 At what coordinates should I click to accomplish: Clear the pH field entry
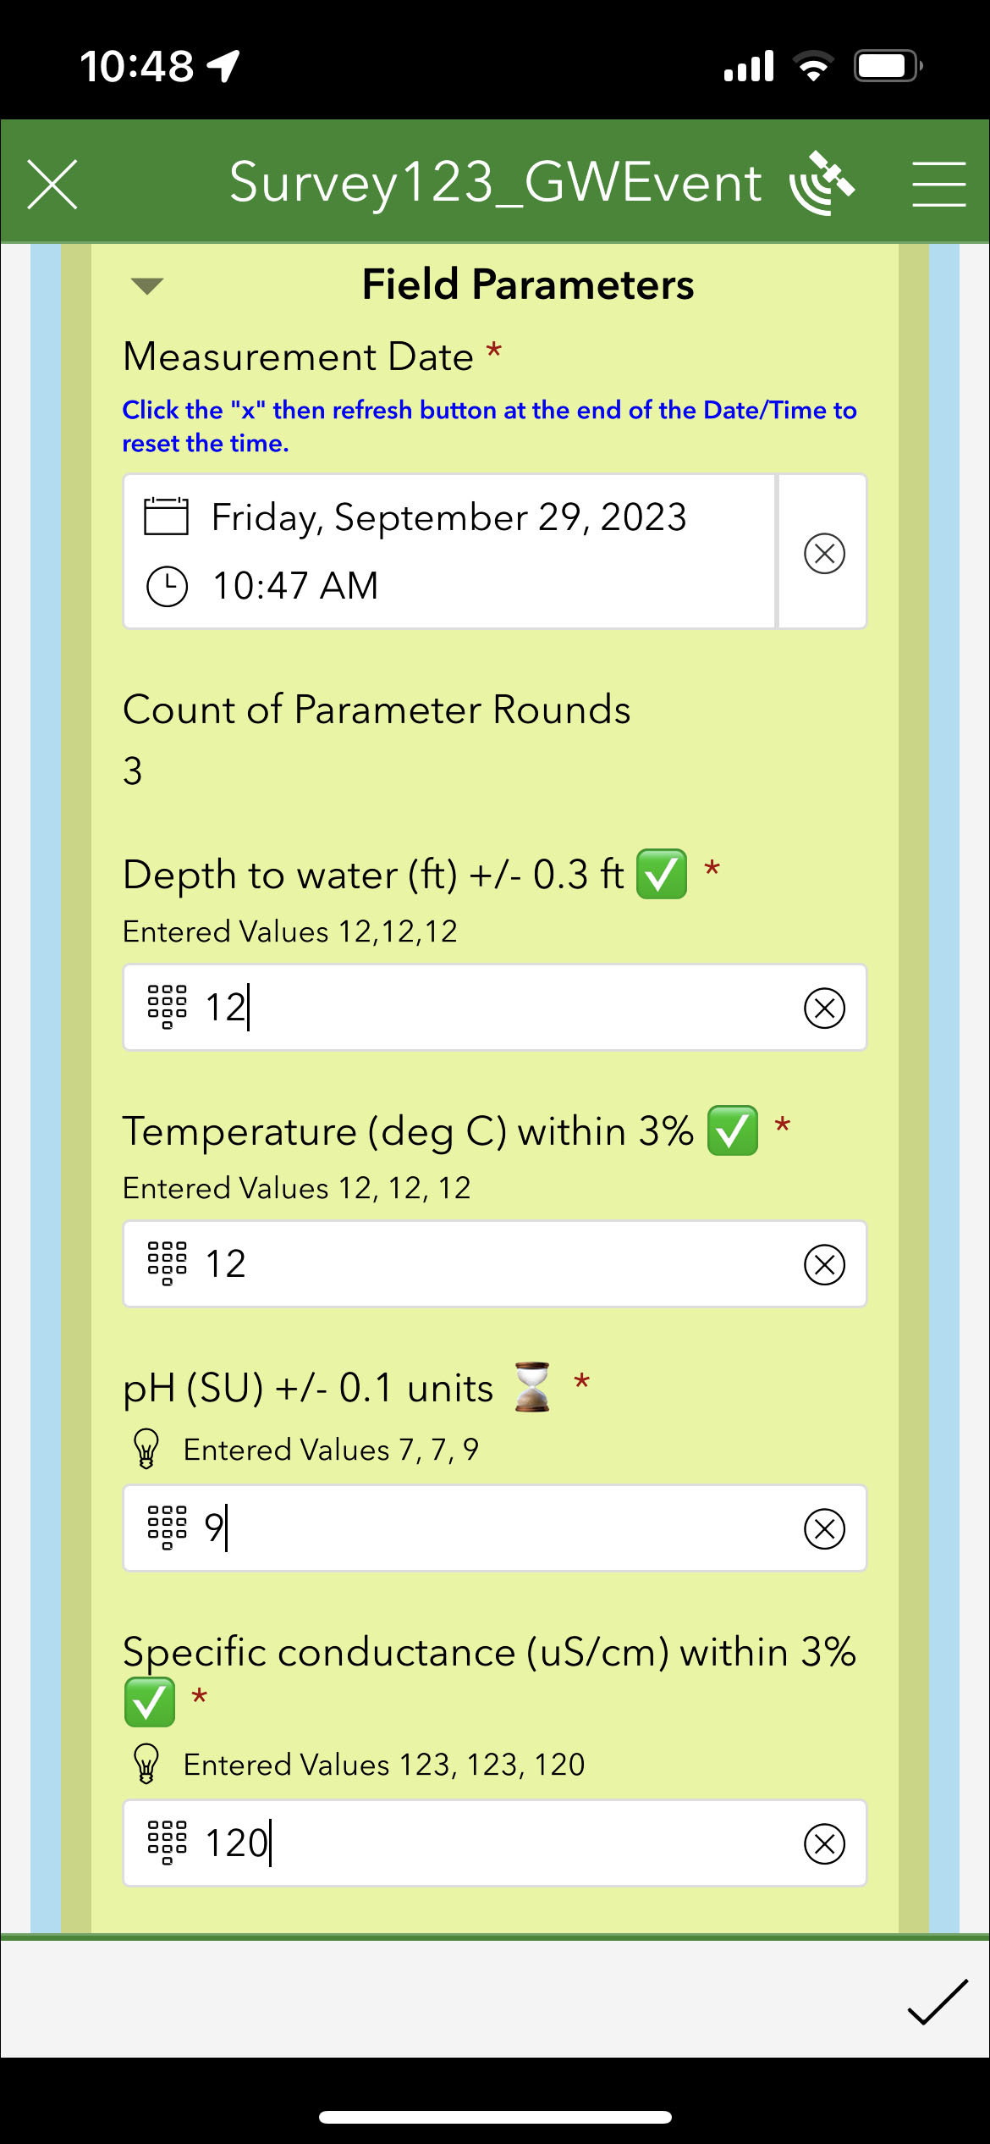tap(825, 1528)
